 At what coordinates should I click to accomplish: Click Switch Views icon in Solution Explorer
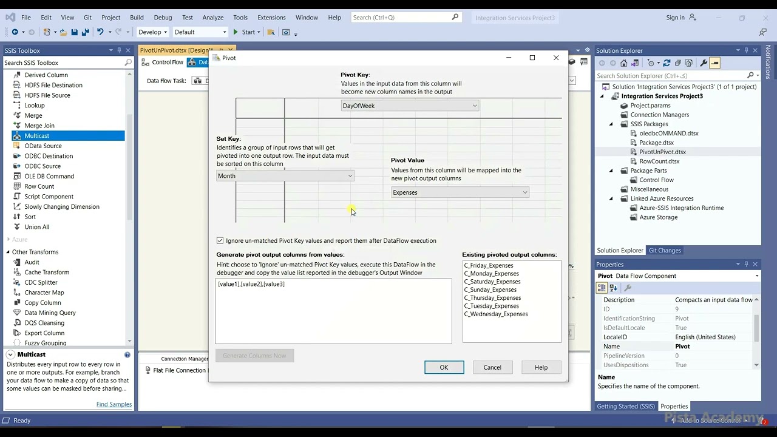coord(634,63)
